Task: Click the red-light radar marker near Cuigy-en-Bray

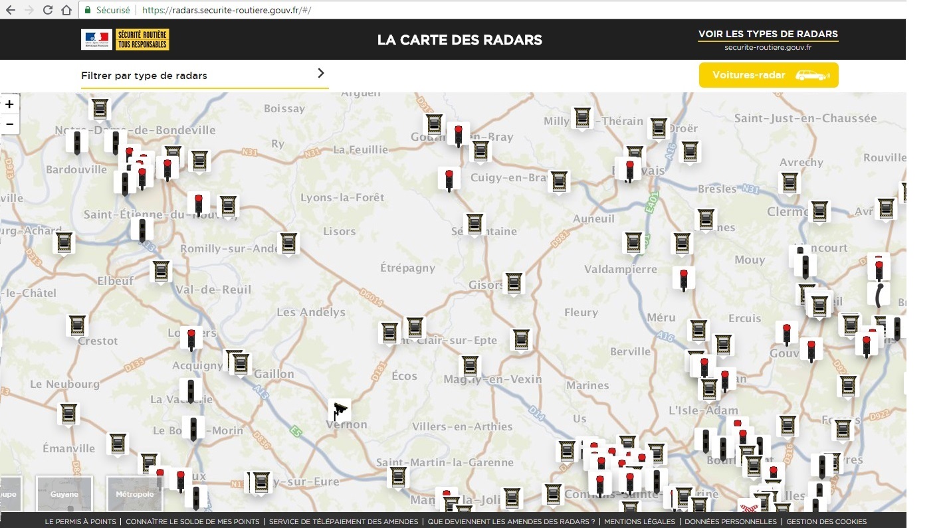Action: point(449,179)
